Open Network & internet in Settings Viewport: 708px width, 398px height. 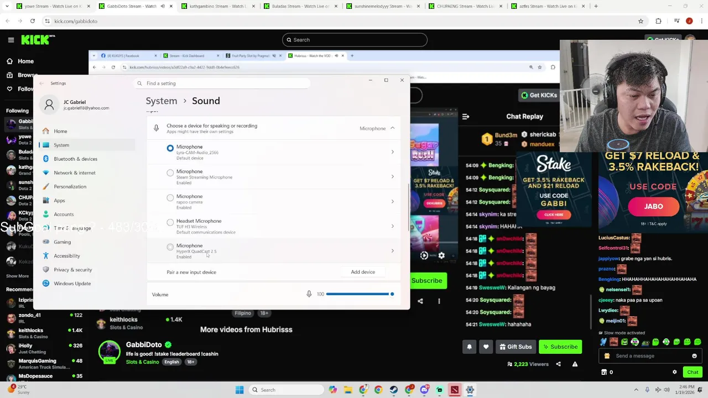(x=86, y=172)
